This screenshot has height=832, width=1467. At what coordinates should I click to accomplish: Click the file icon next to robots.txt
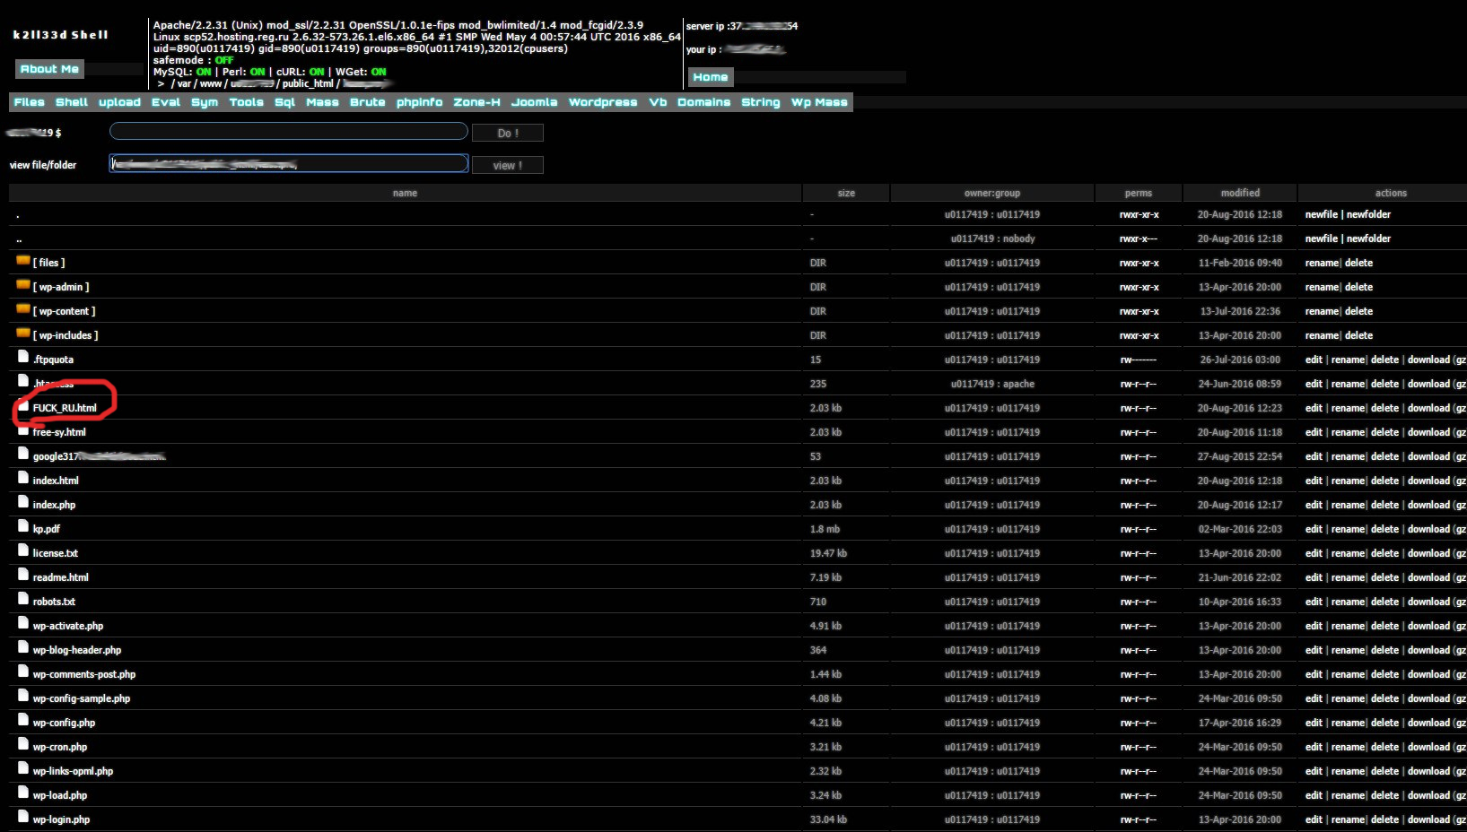23,600
